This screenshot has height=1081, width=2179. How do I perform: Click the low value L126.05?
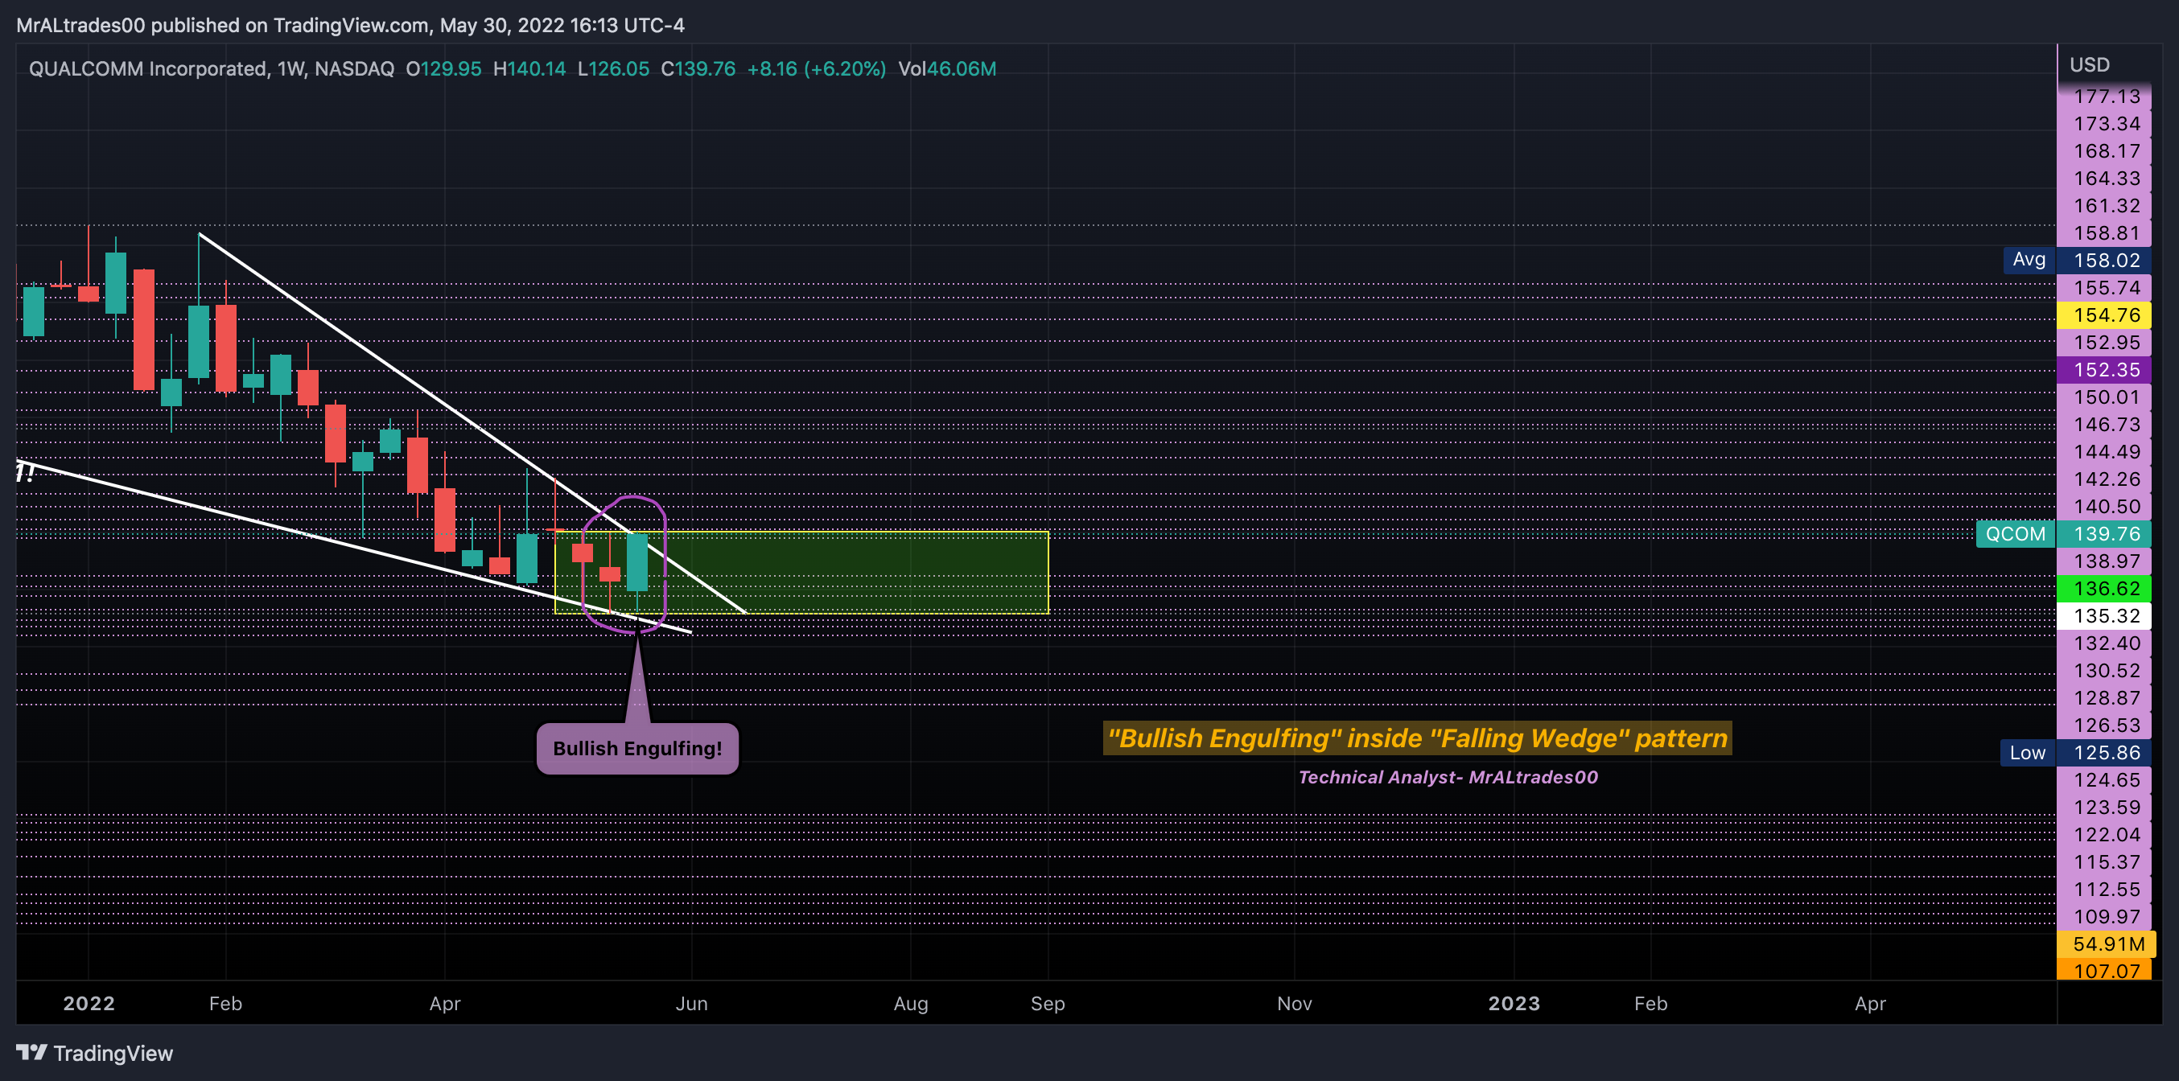pyautogui.click(x=613, y=68)
